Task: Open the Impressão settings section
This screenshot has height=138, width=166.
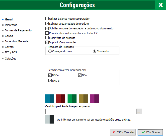Action: [11, 25]
